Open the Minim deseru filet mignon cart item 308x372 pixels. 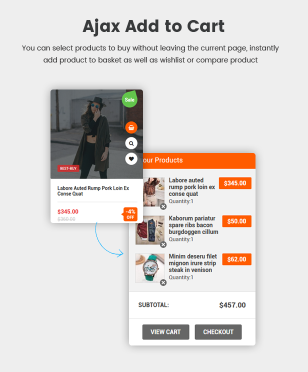[x=192, y=263]
